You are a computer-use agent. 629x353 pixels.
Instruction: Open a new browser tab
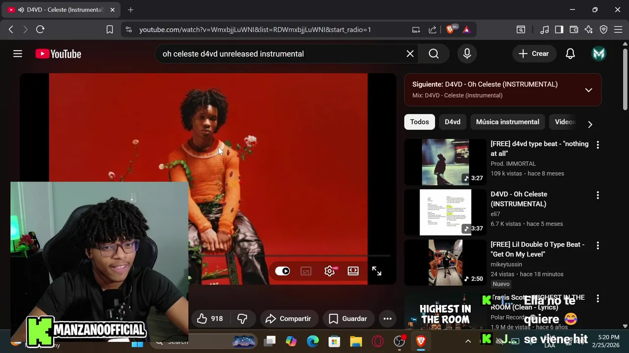pyautogui.click(x=131, y=10)
